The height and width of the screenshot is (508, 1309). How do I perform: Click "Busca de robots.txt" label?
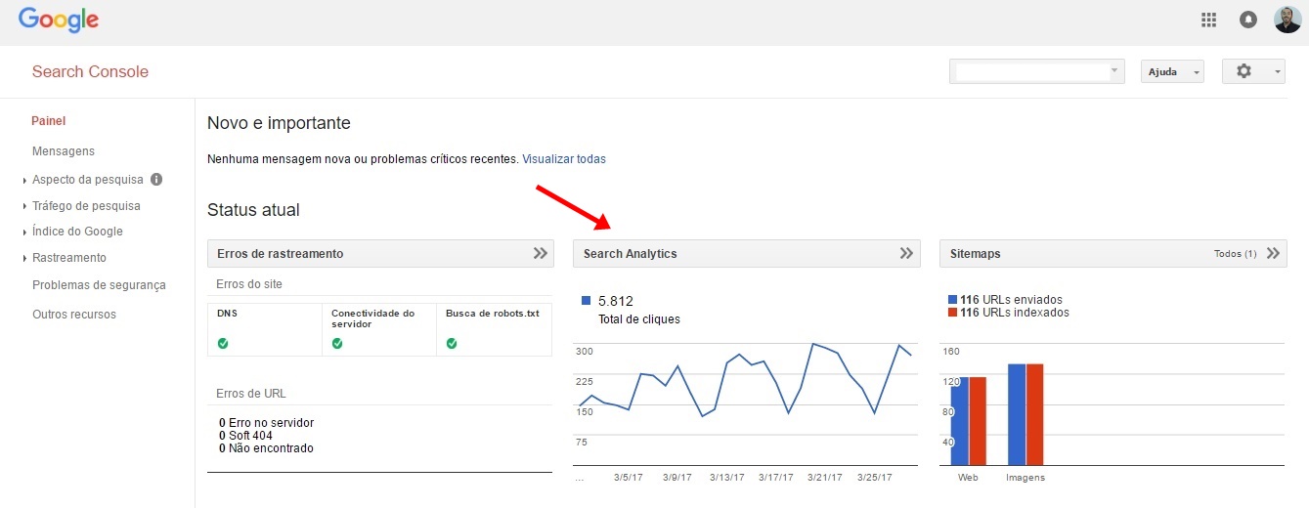click(x=493, y=314)
